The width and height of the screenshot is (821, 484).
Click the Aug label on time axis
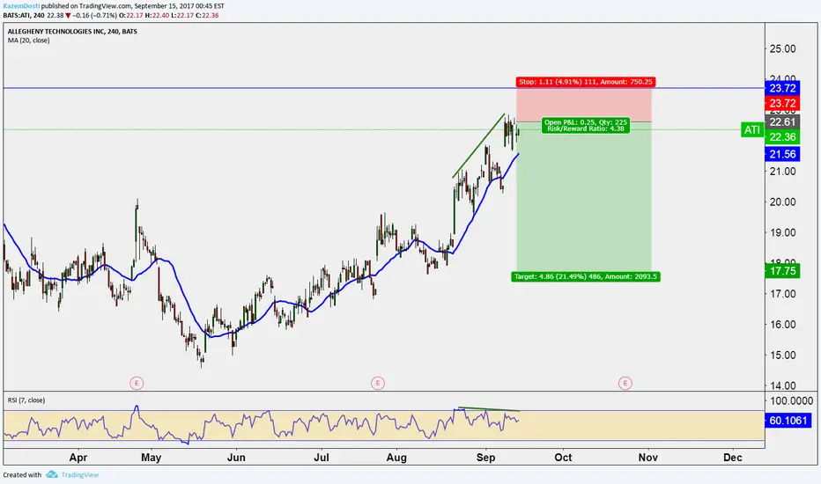(396, 458)
